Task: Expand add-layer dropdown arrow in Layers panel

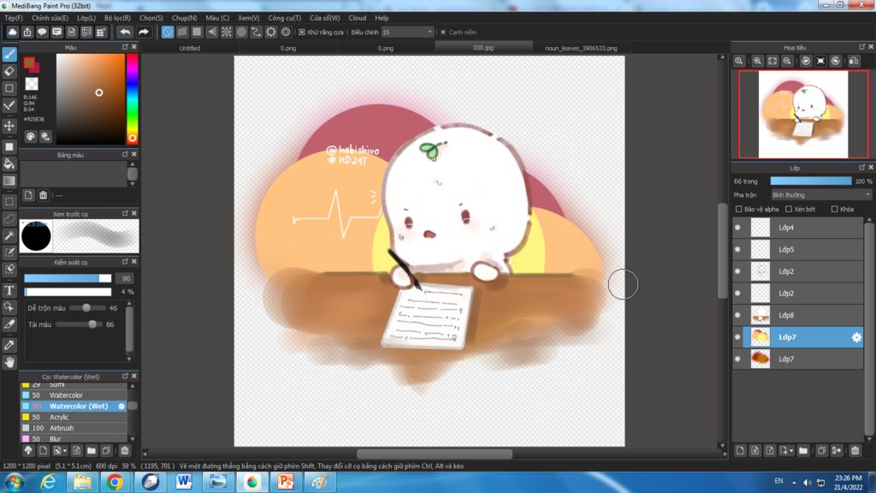Action: click(790, 450)
